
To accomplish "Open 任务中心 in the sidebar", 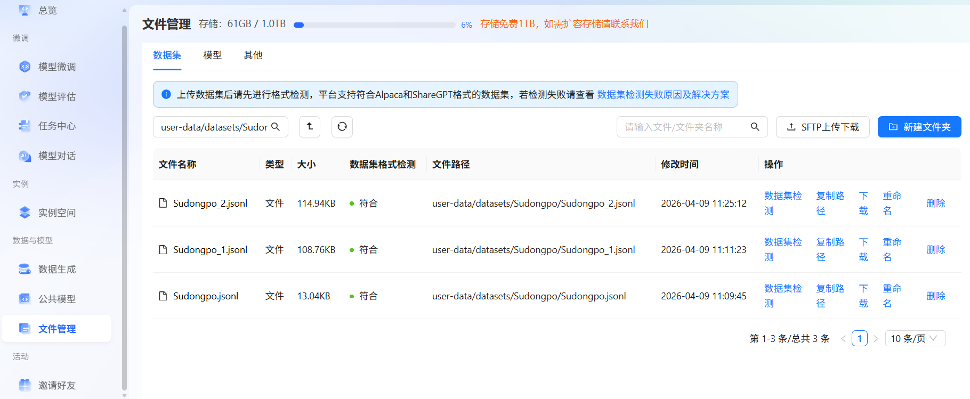I will 56,126.
